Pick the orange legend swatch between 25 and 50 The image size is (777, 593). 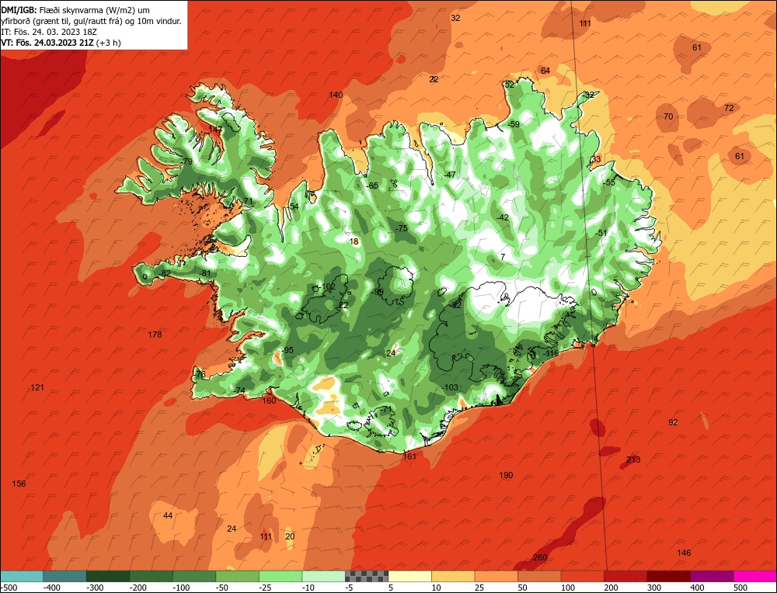pyautogui.click(x=496, y=576)
